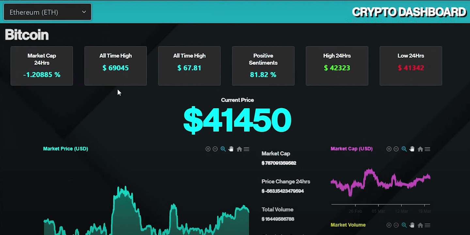Viewport: 470px width, 235px height.
Task: Click the $ 67.81 All Time High card
Action: [189, 66]
